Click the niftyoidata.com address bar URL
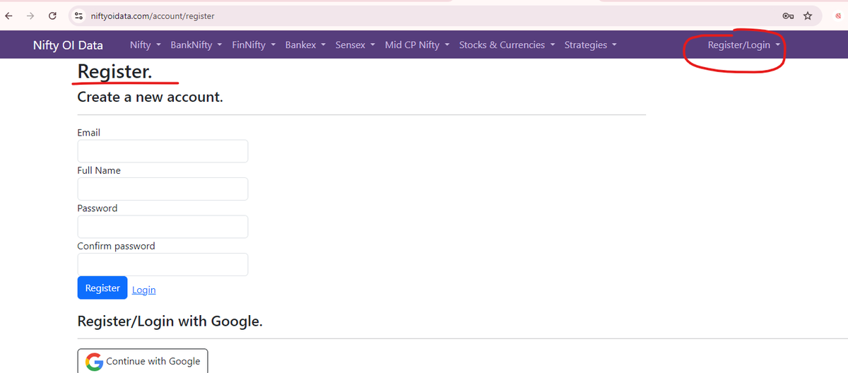The height and width of the screenshot is (373, 848). (153, 16)
